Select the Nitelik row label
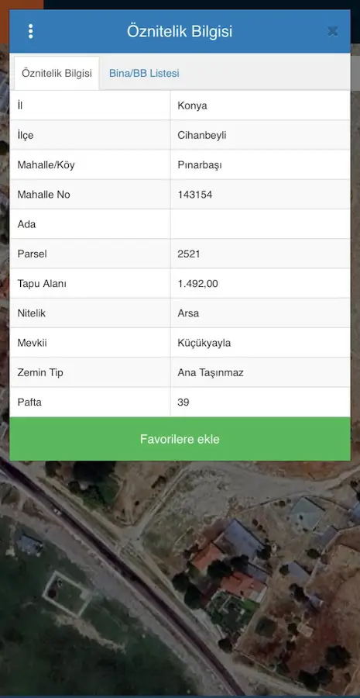The image size is (360, 698). tap(32, 313)
